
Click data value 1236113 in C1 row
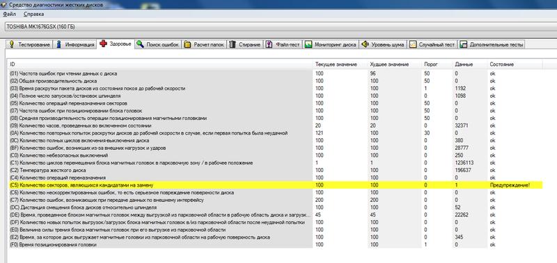464,163
